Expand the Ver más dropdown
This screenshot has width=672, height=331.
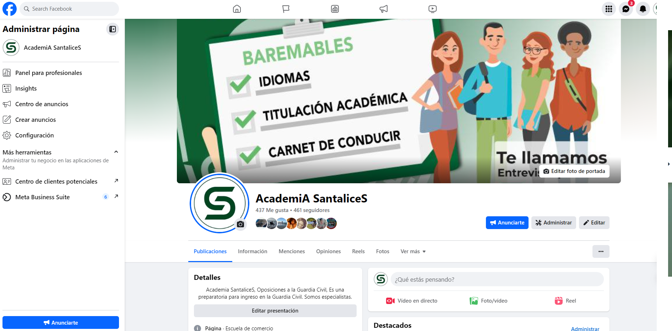(413, 251)
